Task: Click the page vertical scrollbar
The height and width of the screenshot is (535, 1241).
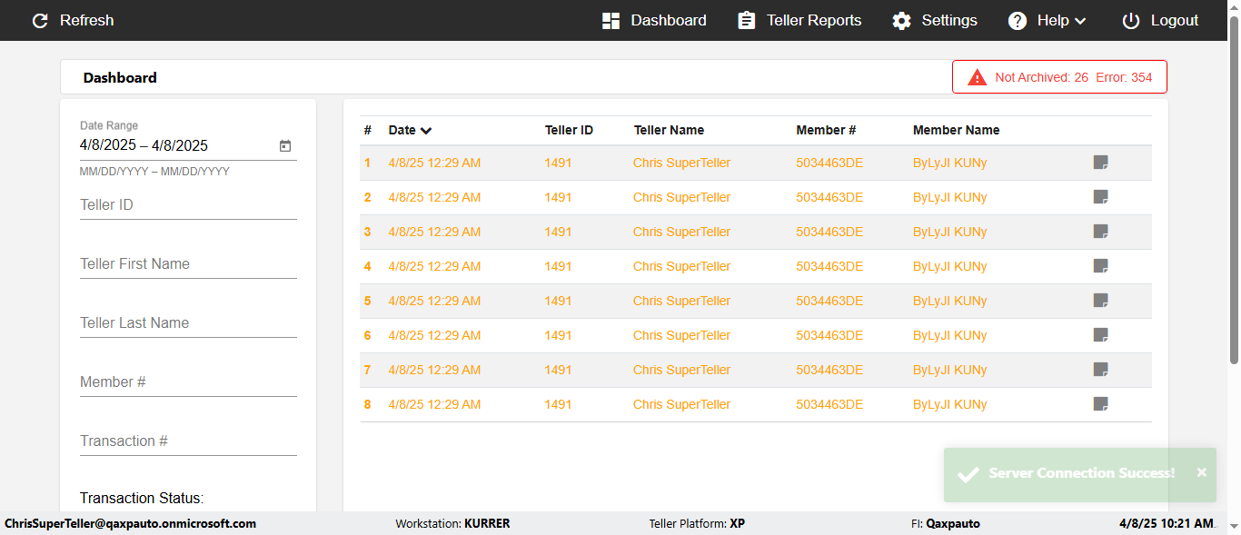Action: coord(1234,200)
